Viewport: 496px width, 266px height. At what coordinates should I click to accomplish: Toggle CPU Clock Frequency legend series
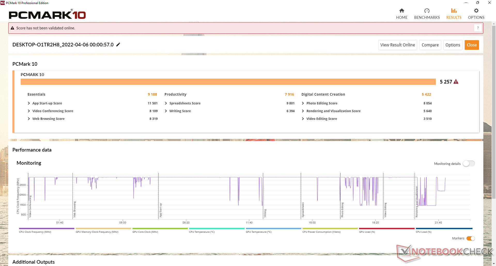(x=47, y=229)
